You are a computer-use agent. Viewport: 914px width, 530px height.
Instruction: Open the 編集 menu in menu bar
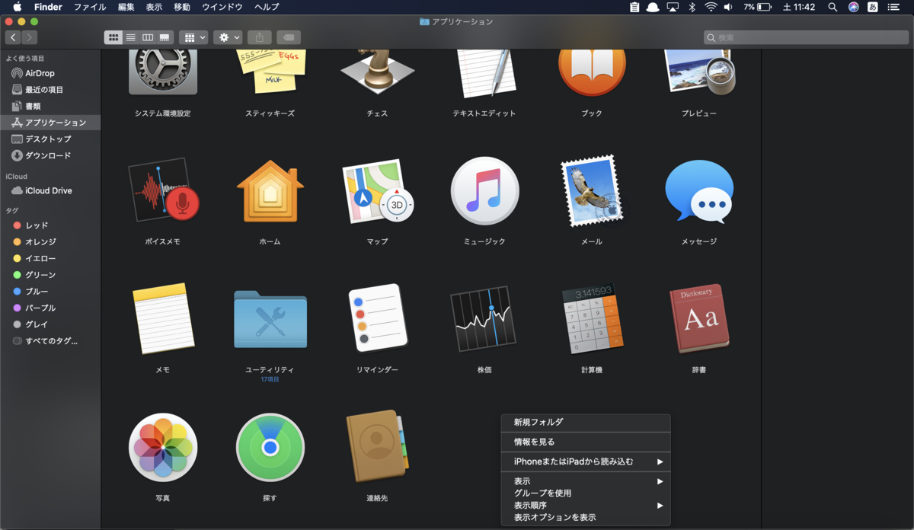coord(126,7)
